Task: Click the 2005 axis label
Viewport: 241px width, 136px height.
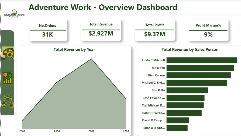Action: click(x=22, y=131)
